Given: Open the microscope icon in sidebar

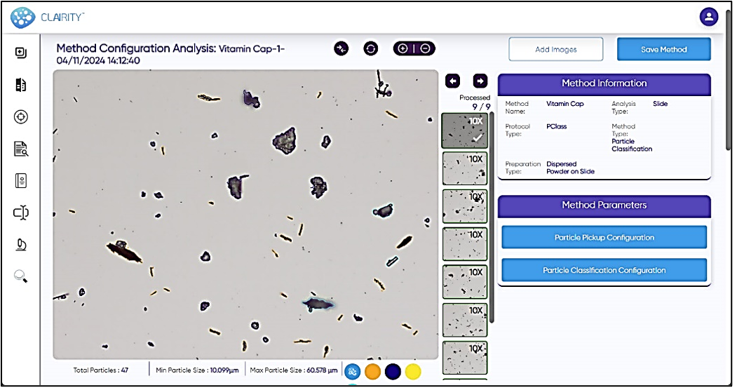Looking at the screenshot, I should pyautogui.click(x=20, y=244).
